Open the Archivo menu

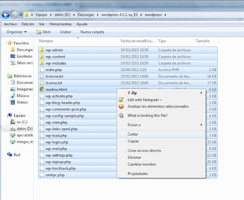[10, 24]
